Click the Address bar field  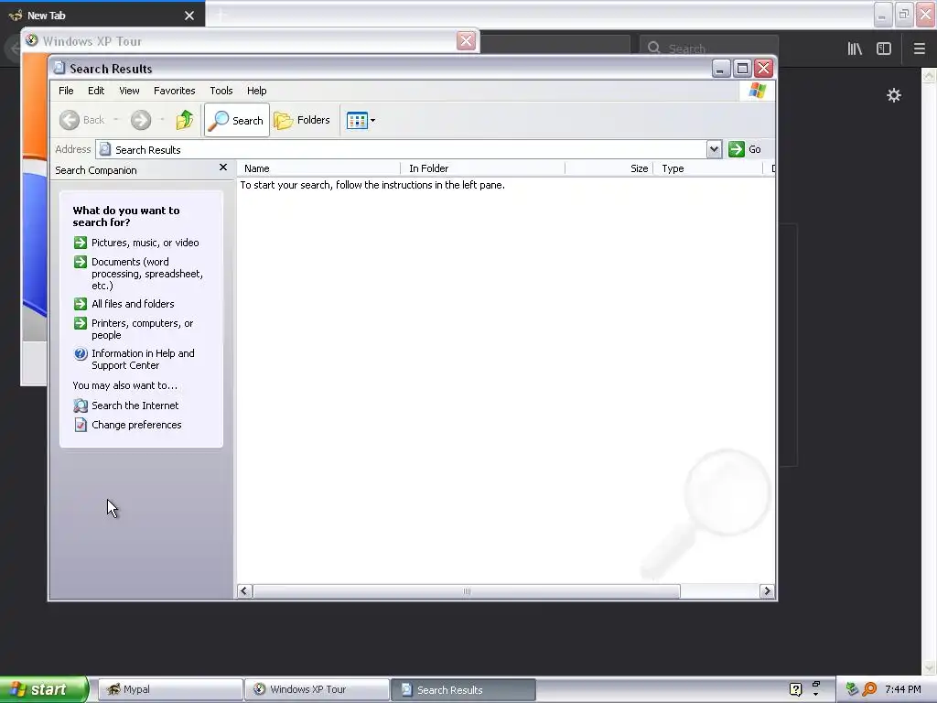point(402,149)
